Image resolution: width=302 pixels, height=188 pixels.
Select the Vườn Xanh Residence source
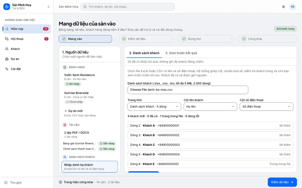click(x=90, y=80)
